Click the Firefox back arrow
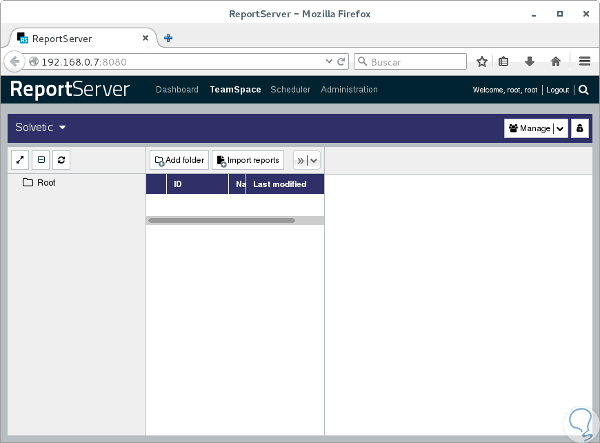600x443 pixels. [x=14, y=61]
